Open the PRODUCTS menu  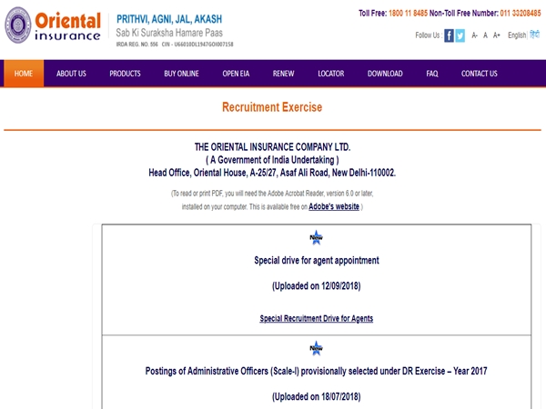click(125, 74)
